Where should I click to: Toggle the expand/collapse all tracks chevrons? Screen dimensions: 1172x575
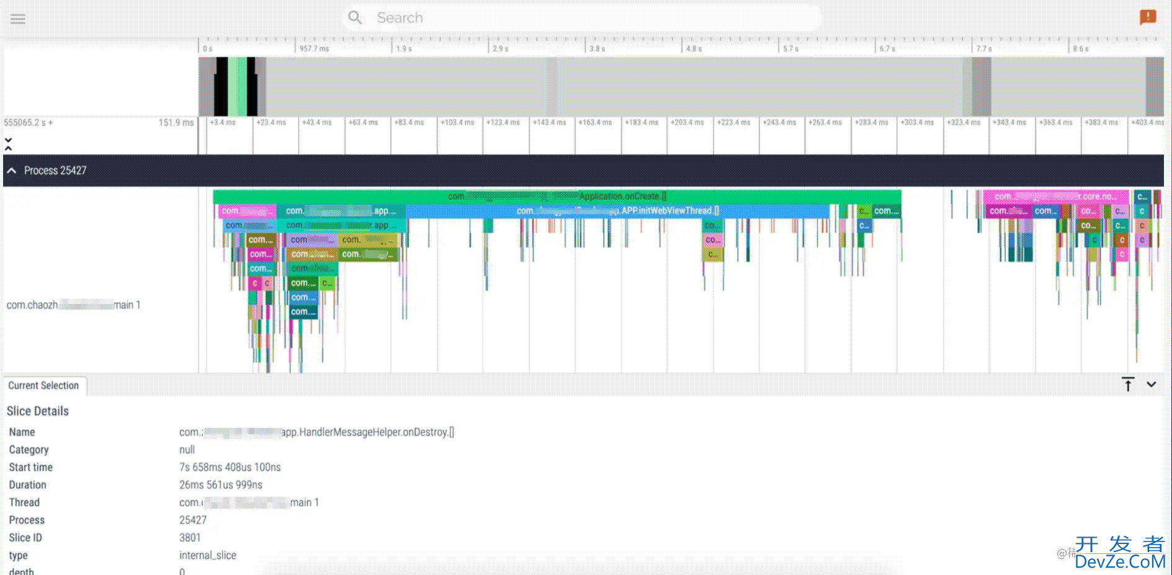point(8,144)
